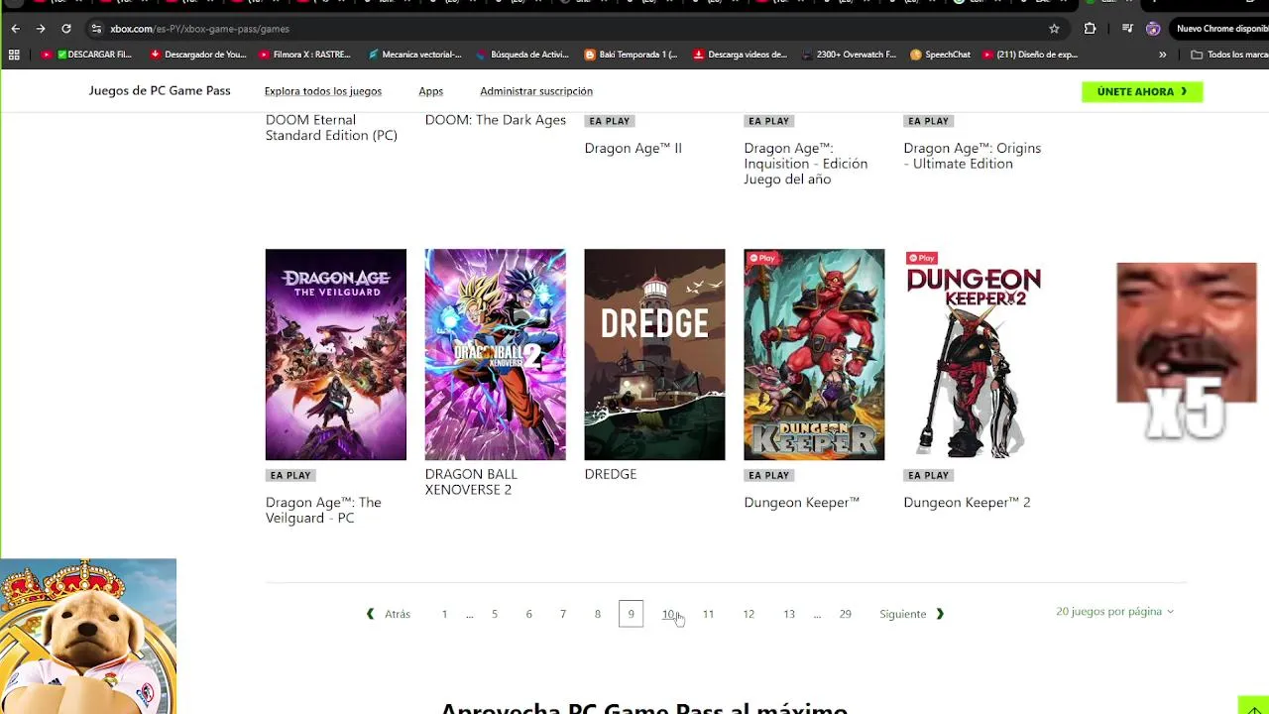Select the Dungeon Keeper 2 cover art

(974, 354)
